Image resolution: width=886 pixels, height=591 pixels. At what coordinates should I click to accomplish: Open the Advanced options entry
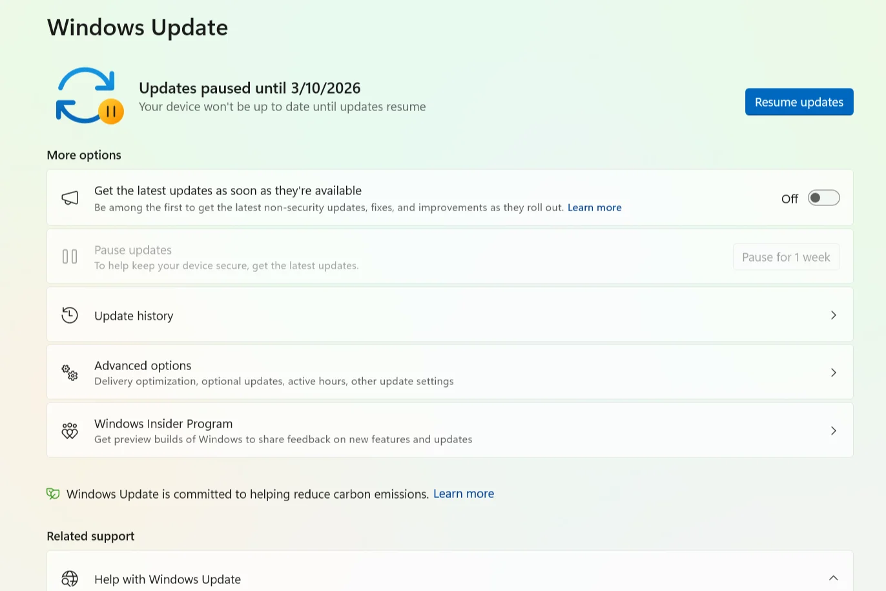click(143, 366)
